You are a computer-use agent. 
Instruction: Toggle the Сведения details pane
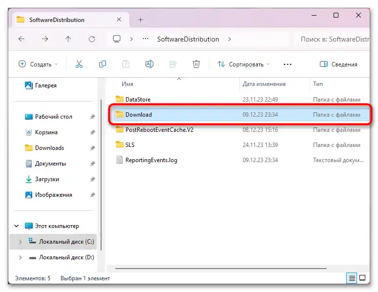pos(338,64)
